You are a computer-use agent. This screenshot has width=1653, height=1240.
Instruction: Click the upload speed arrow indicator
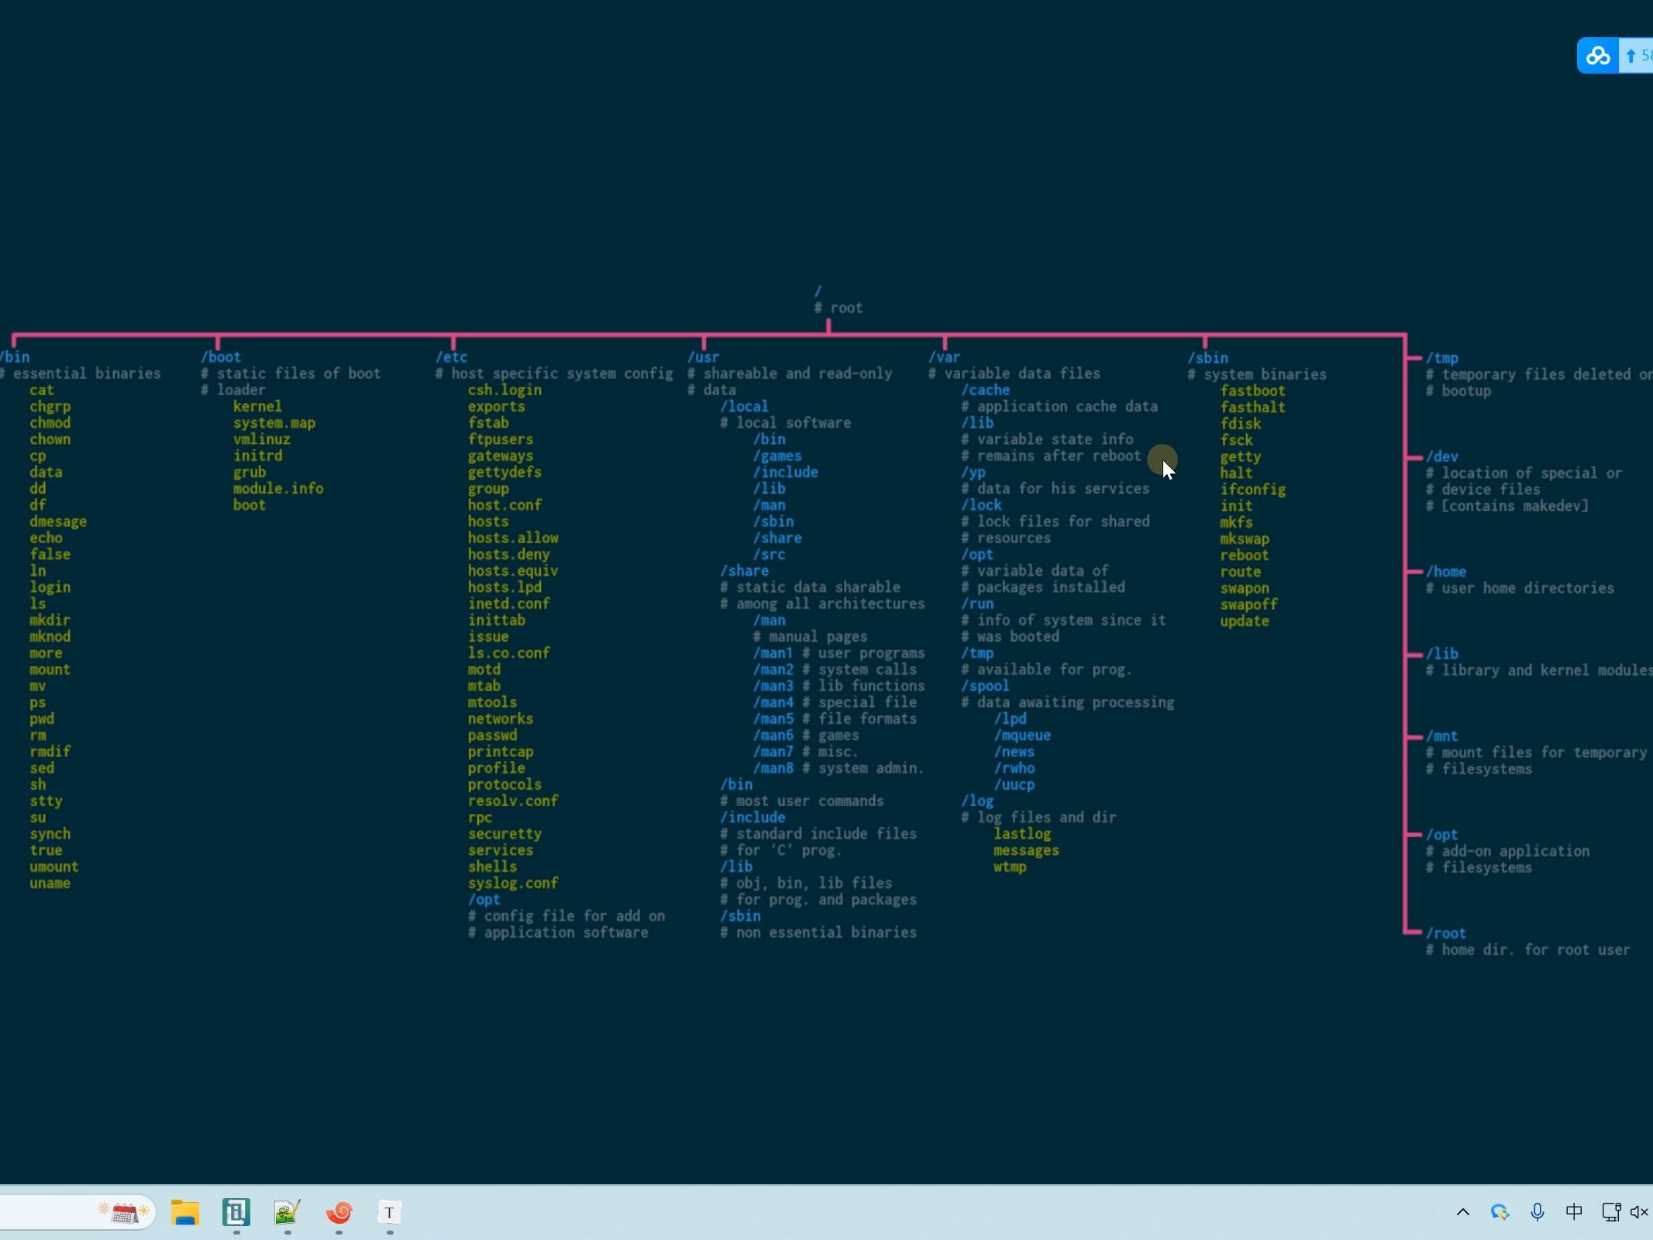pos(1631,56)
